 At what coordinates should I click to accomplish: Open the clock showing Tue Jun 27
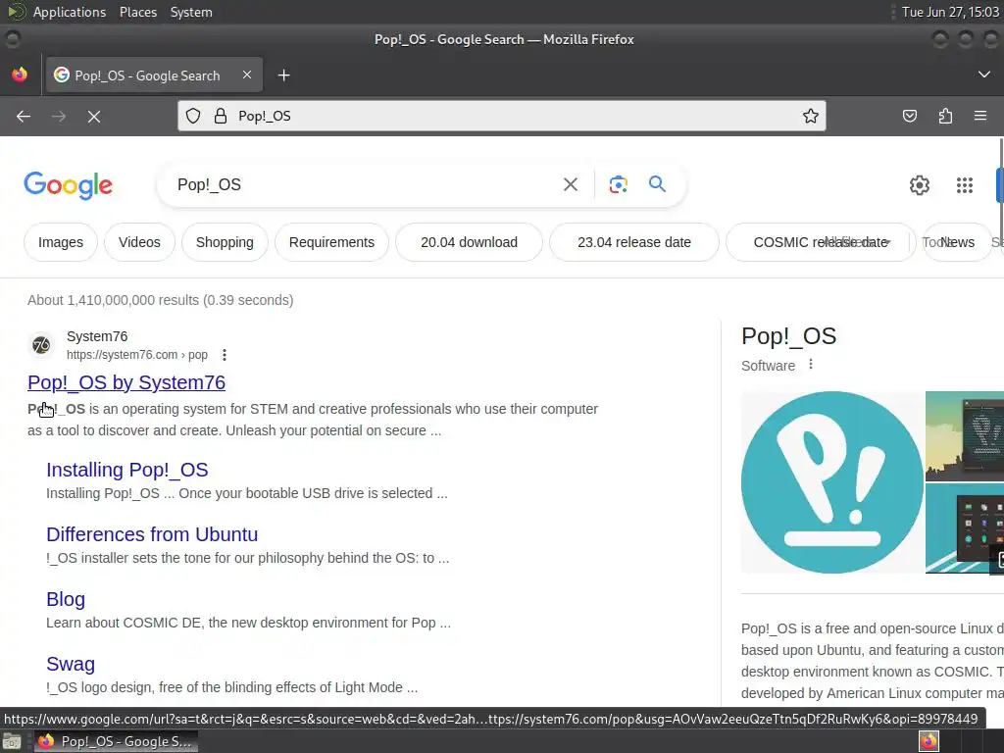[x=950, y=12]
